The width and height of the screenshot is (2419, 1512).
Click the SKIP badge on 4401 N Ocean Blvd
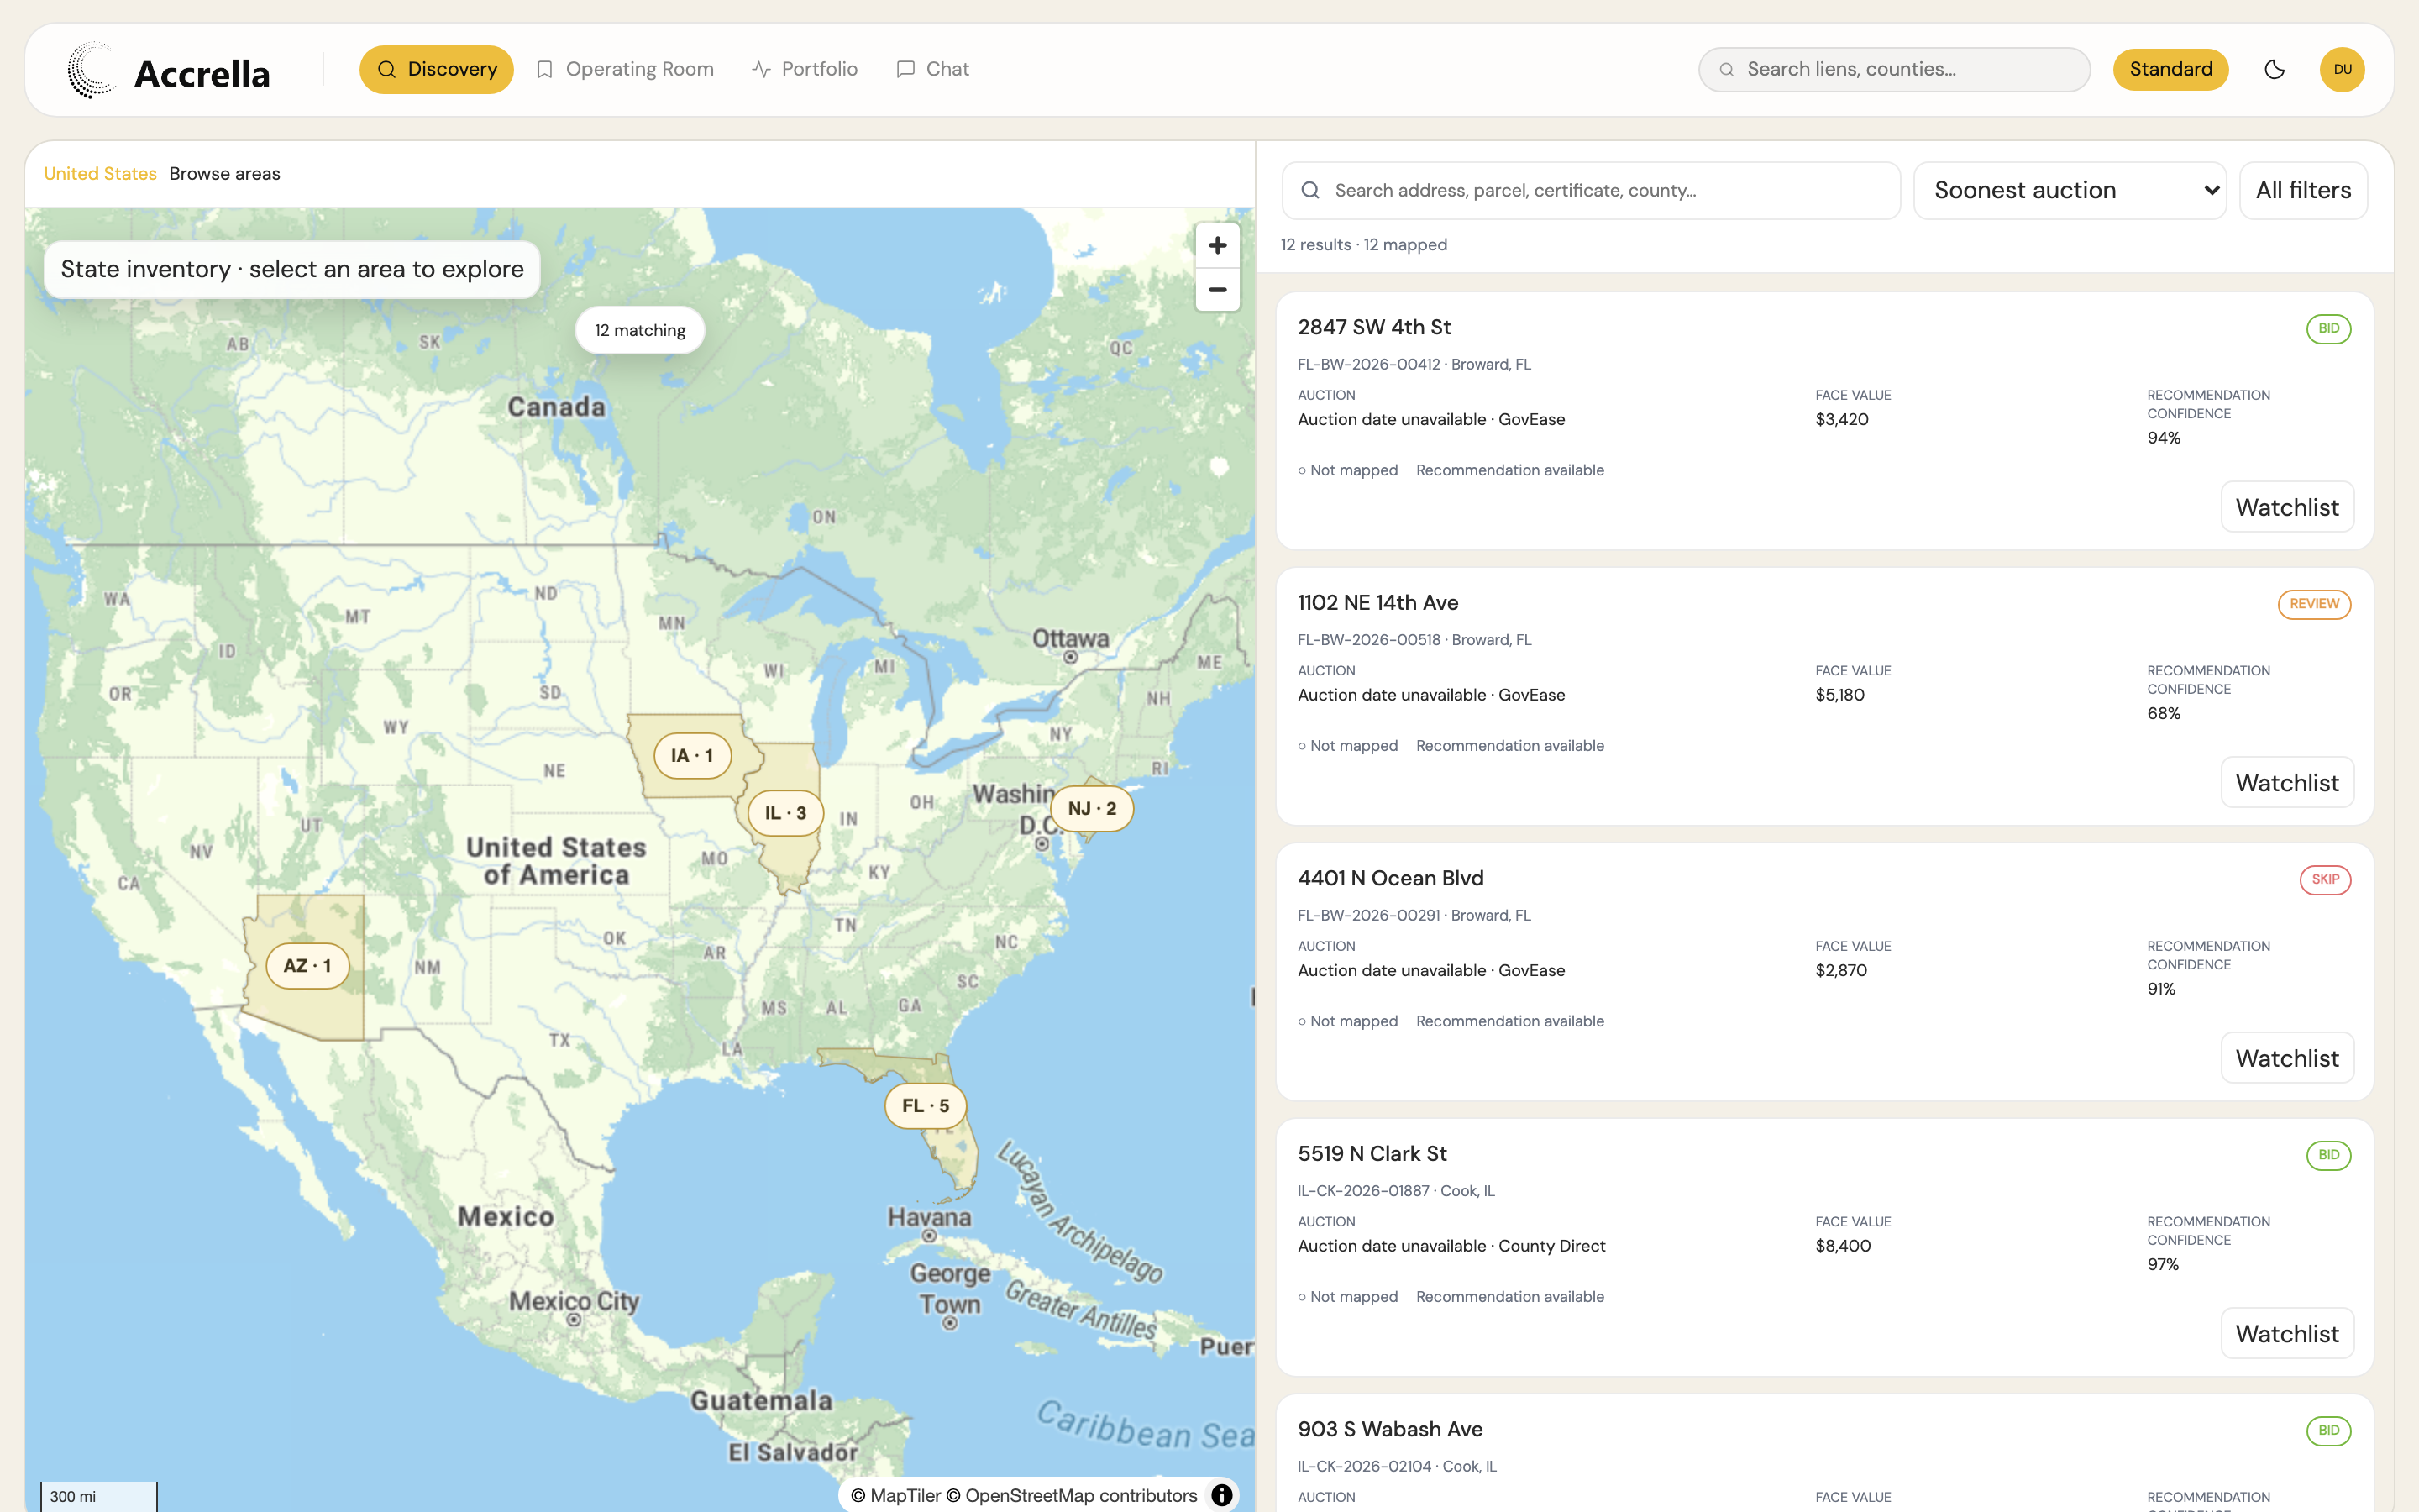[2325, 879]
